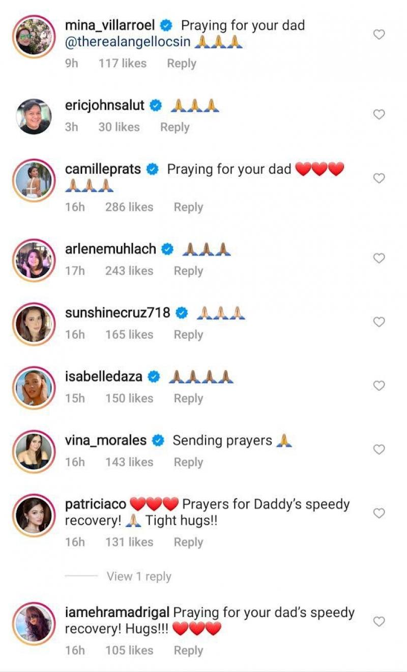
Task: Tap the heart on camilleprats' comment
Action: click(x=379, y=178)
